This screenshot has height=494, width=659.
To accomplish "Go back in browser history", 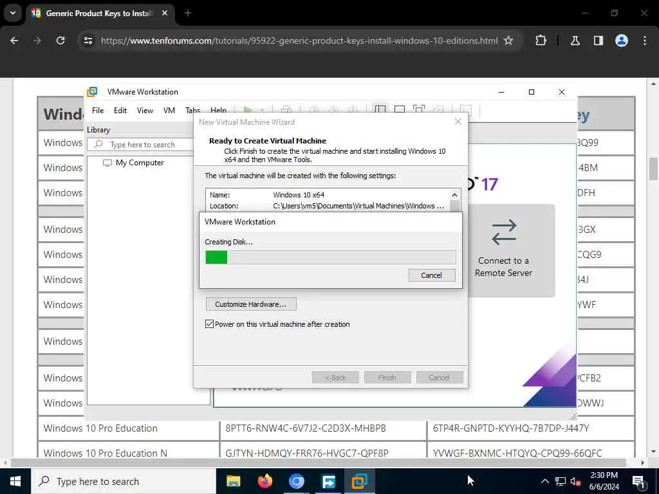I will click(x=14, y=41).
